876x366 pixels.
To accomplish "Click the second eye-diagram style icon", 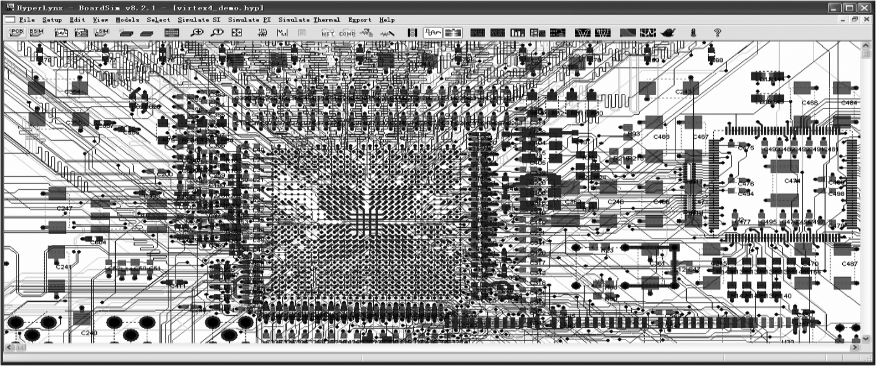I will 603,33.
